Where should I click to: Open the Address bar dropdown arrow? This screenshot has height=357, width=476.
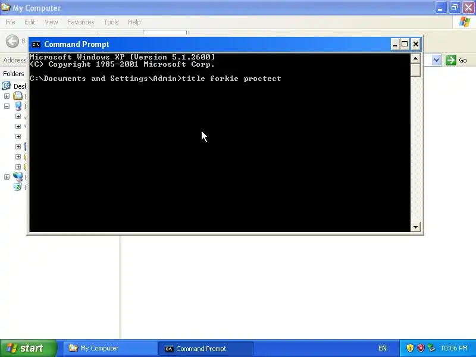click(x=436, y=60)
